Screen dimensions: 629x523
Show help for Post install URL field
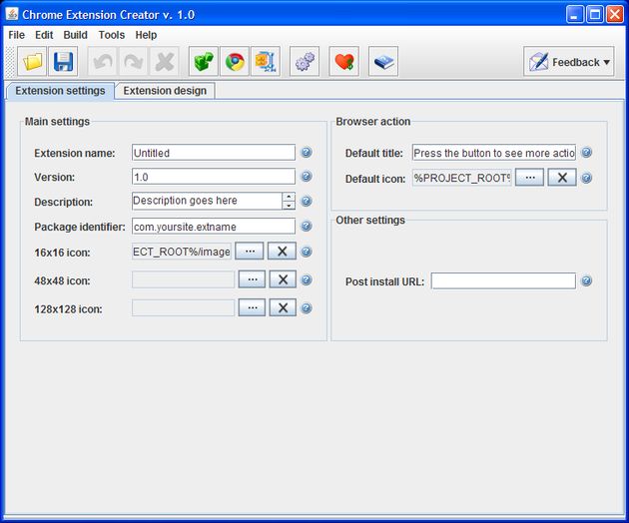click(x=586, y=280)
